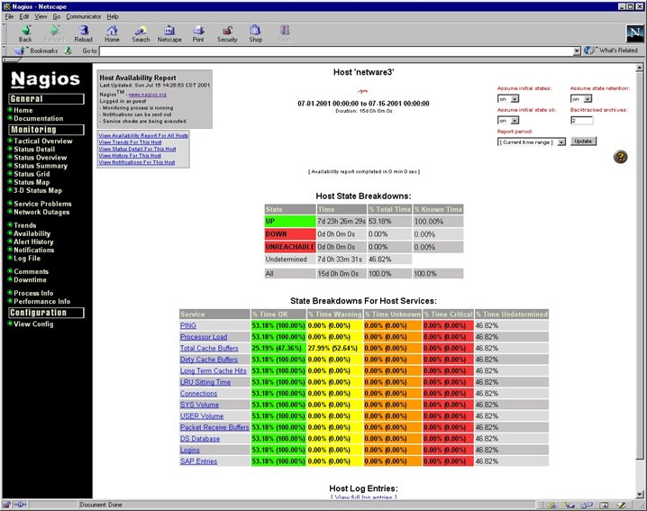The width and height of the screenshot is (647, 511).
Task: Click the Print toolbar icon
Action: tap(198, 33)
